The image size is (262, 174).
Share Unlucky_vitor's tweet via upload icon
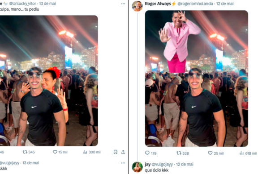(123, 152)
